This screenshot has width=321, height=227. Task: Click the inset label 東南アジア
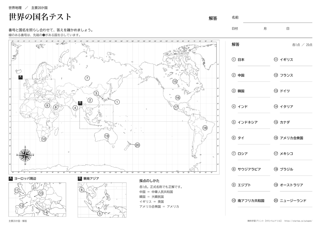coord(91,179)
